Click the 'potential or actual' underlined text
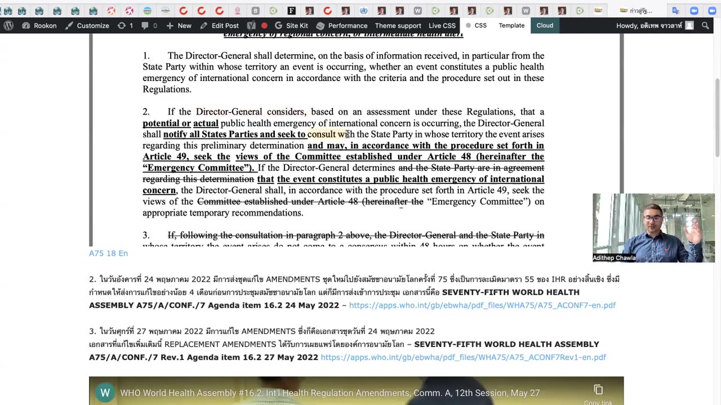This screenshot has height=405, width=721. click(x=180, y=123)
